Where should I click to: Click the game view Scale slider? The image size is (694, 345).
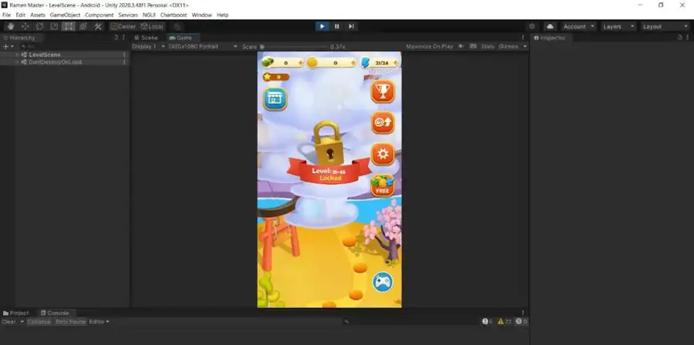[293, 46]
